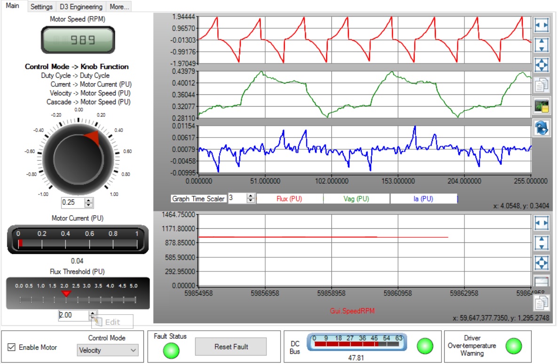Decrement the knob value 0.25 with down arrow
This screenshot has height=364, width=558.
(x=88, y=205)
